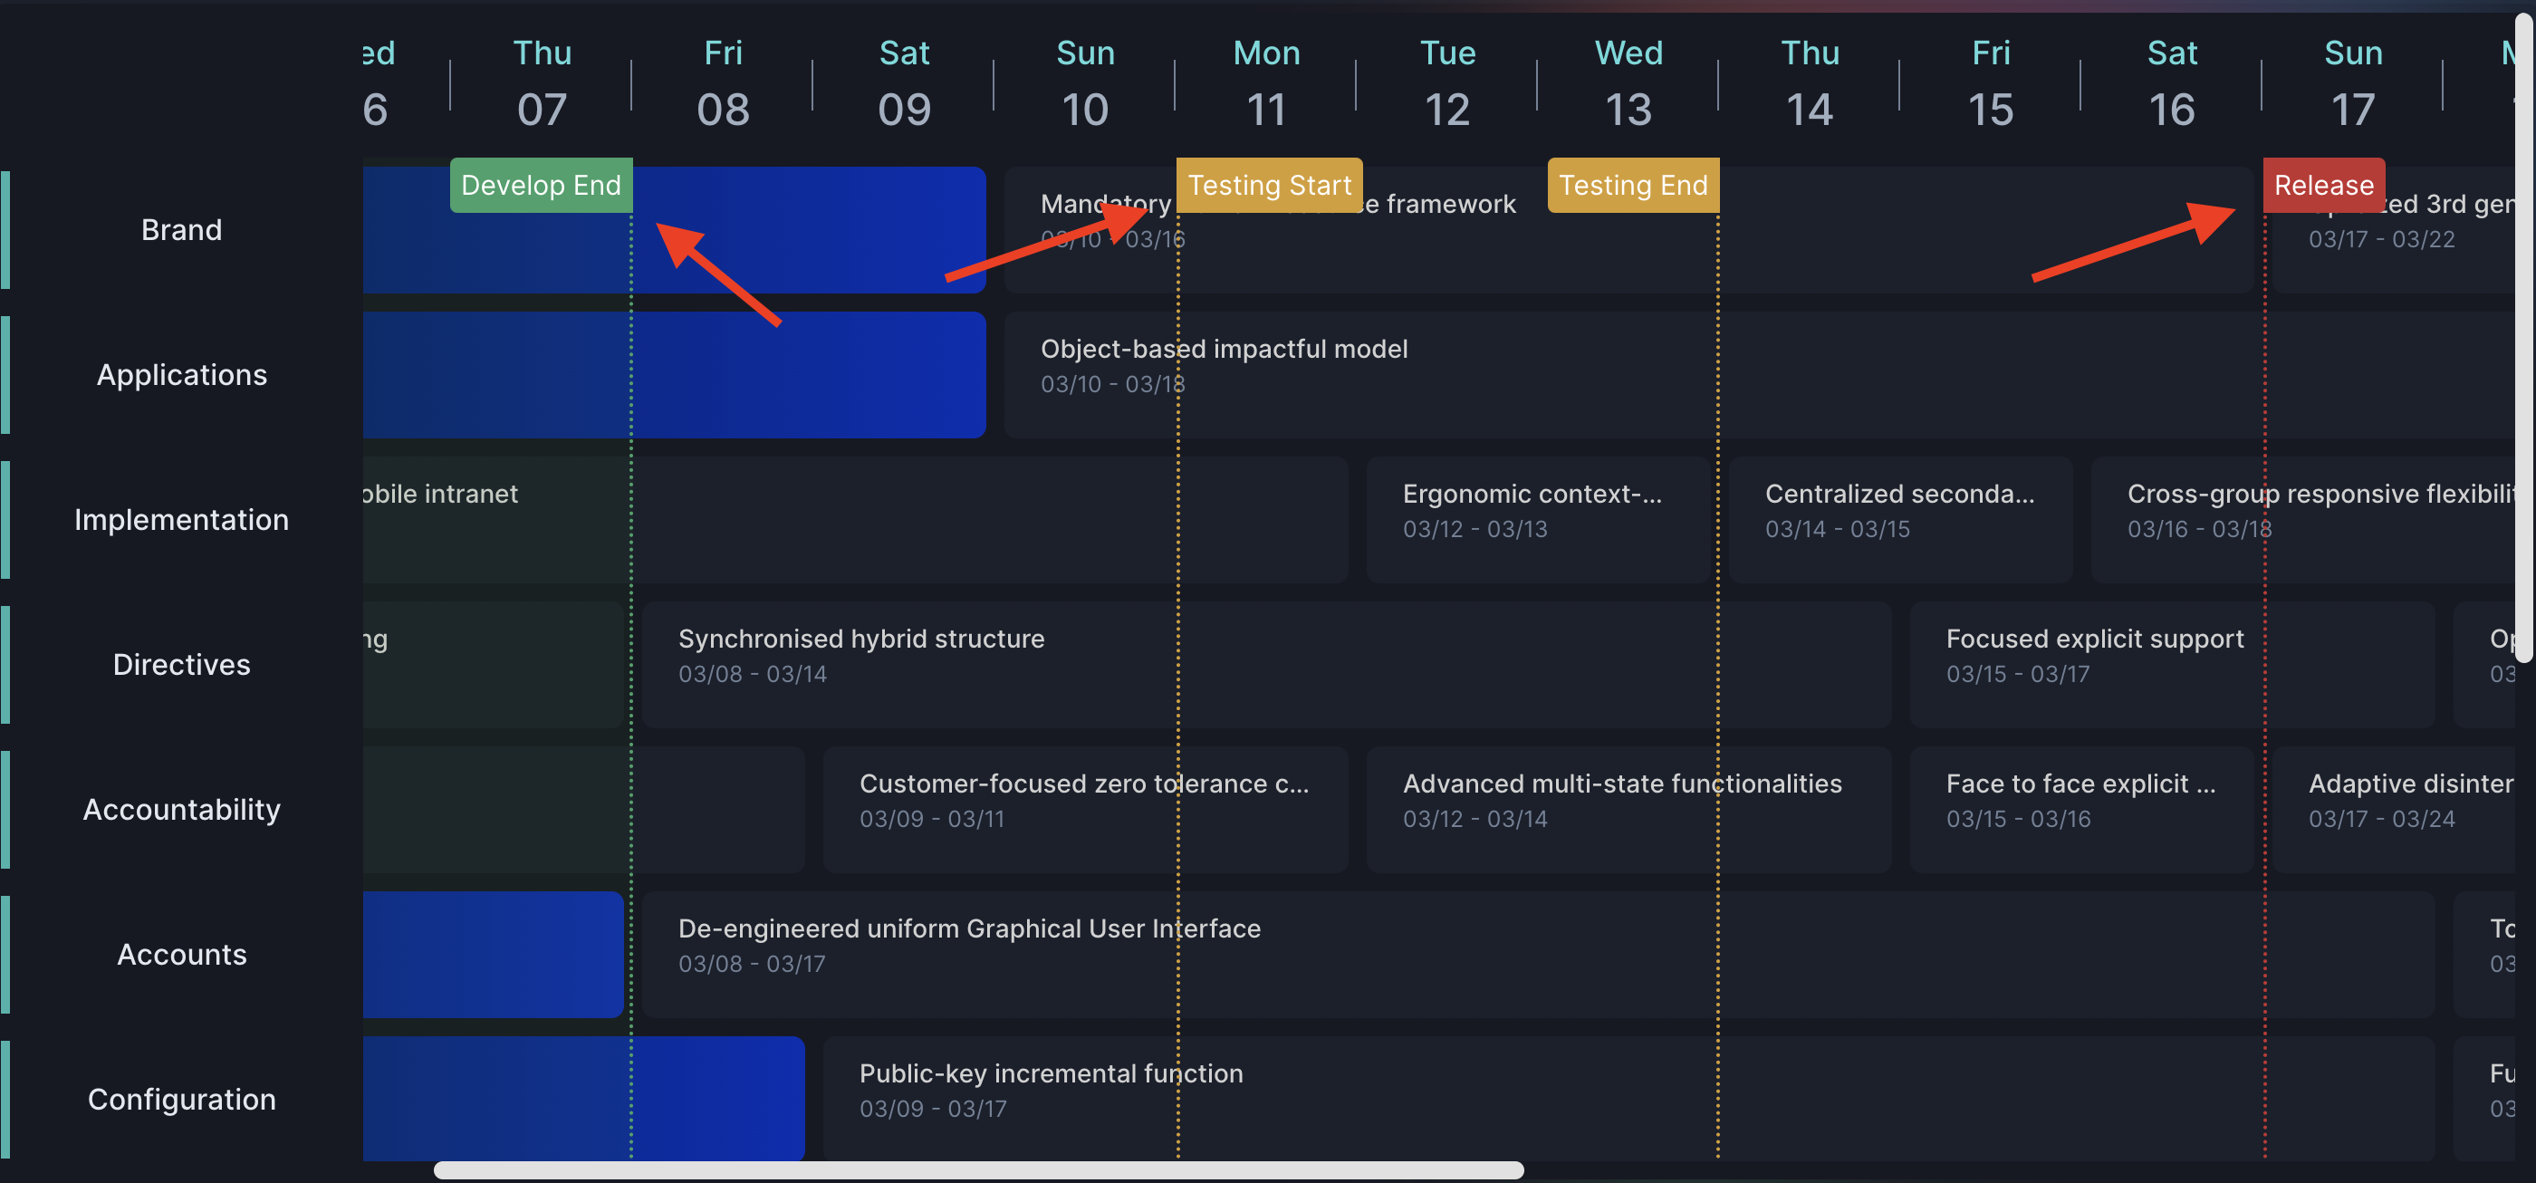
Task: Click the Testing Start milestone marker
Action: [x=1268, y=185]
